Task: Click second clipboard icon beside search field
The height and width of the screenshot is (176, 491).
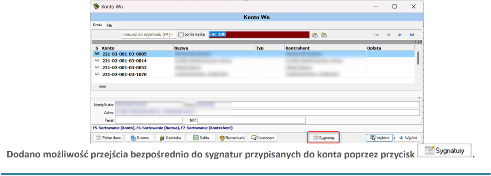Action: coord(324,35)
